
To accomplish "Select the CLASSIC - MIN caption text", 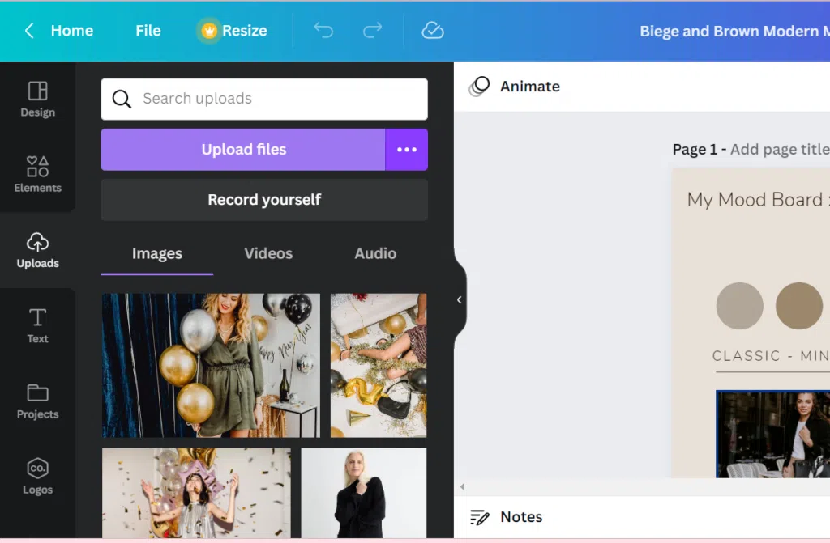I will coord(771,356).
